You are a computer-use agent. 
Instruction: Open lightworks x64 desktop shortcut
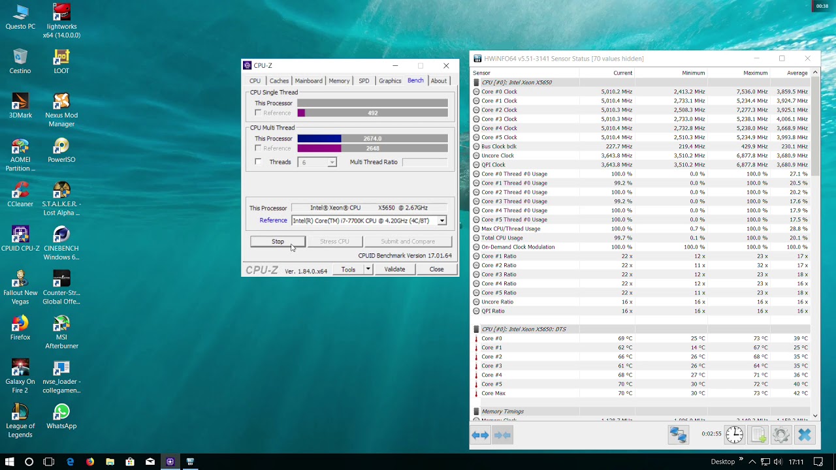pyautogui.click(x=61, y=21)
